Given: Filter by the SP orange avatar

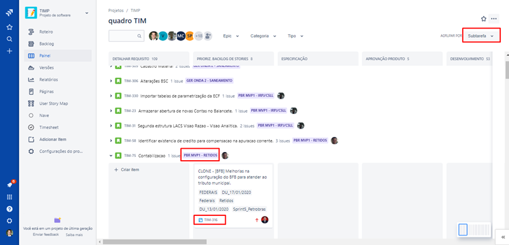Looking at the screenshot, I should tap(190, 36).
